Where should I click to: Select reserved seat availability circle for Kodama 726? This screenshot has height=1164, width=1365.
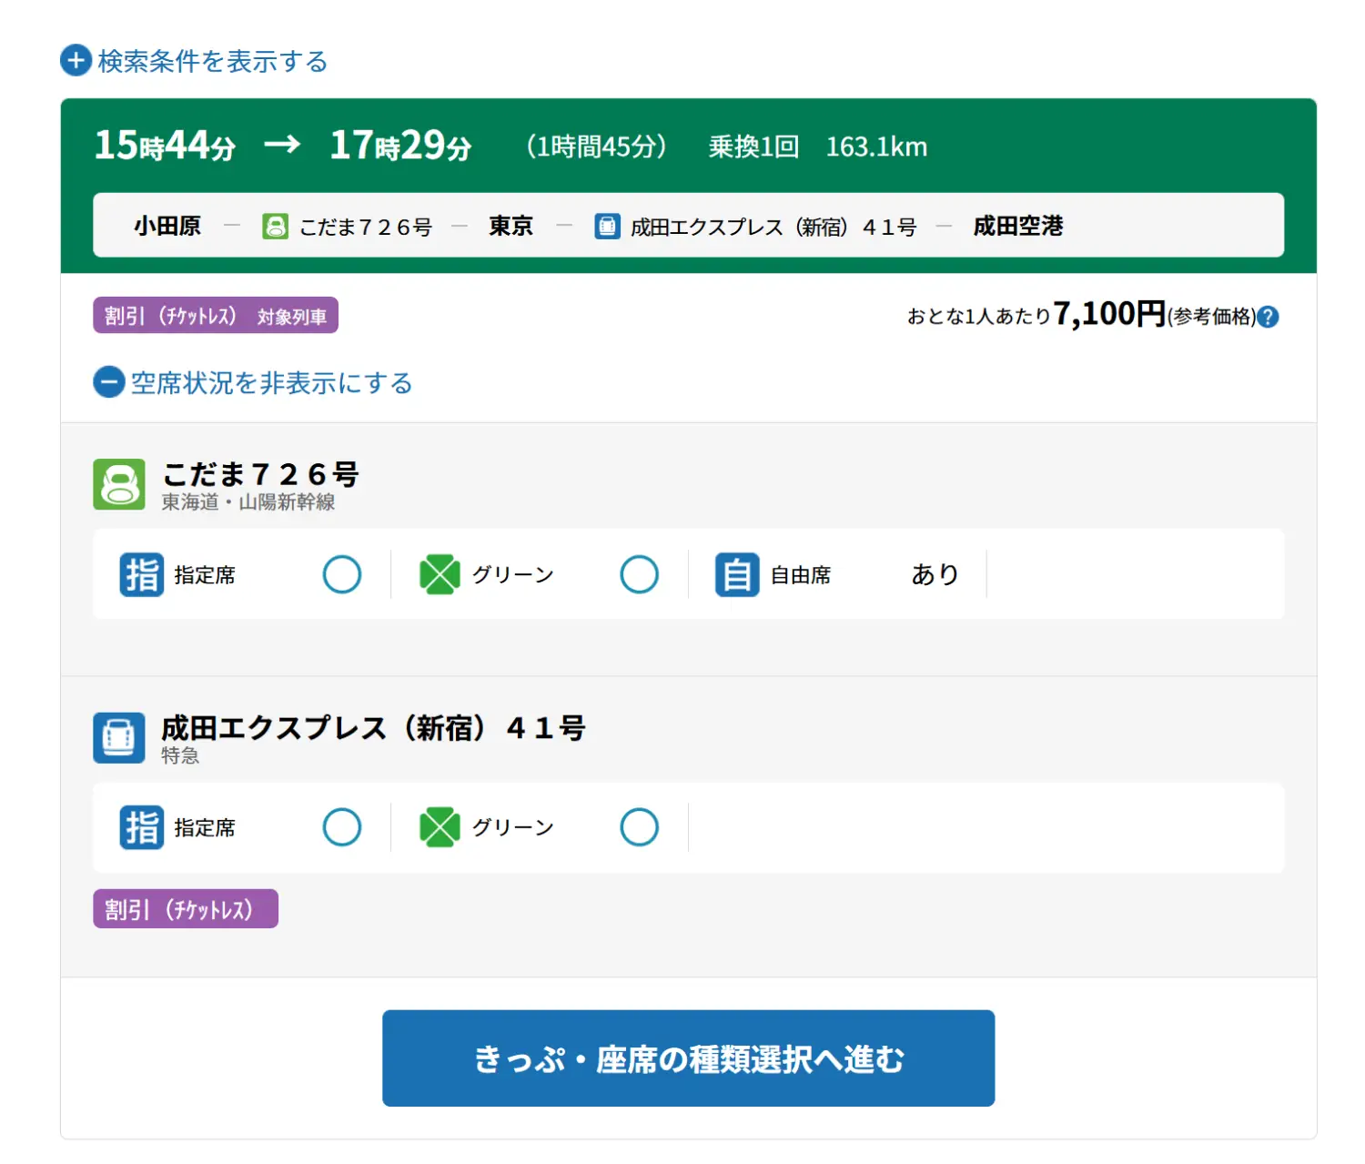tap(342, 574)
